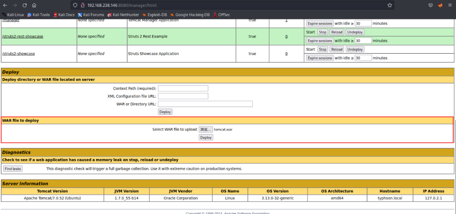Open the /struts2-rest-showcase application link

23,36
